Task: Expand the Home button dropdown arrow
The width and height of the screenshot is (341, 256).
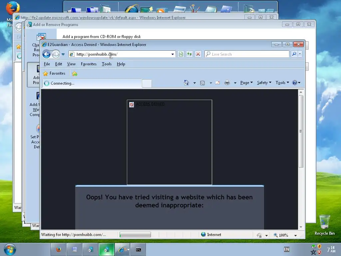Action: click(x=194, y=83)
